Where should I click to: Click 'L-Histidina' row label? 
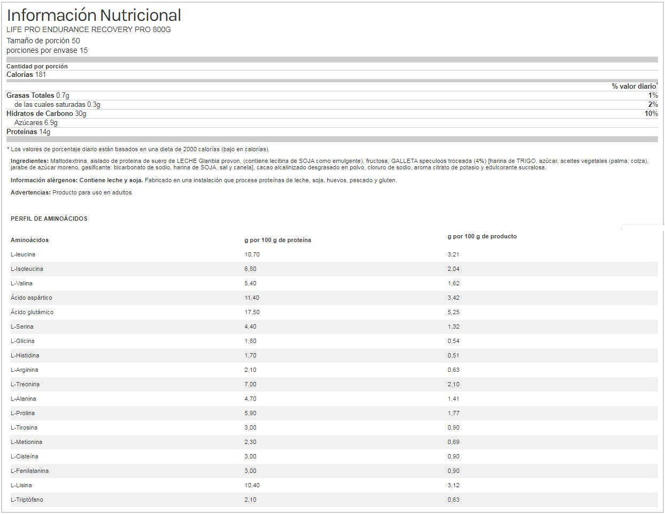coord(25,355)
